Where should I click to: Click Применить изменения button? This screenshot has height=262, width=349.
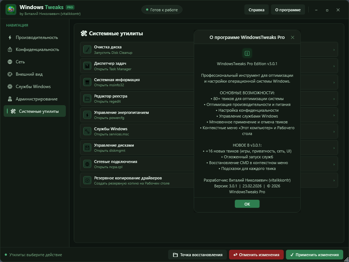pyautogui.click(x=314, y=255)
